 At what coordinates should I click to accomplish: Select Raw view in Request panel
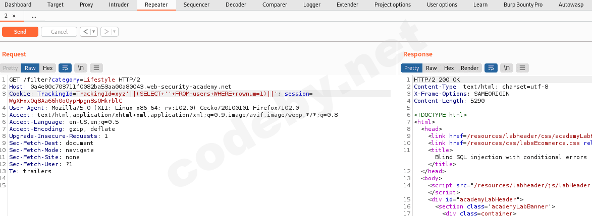point(30,68)
